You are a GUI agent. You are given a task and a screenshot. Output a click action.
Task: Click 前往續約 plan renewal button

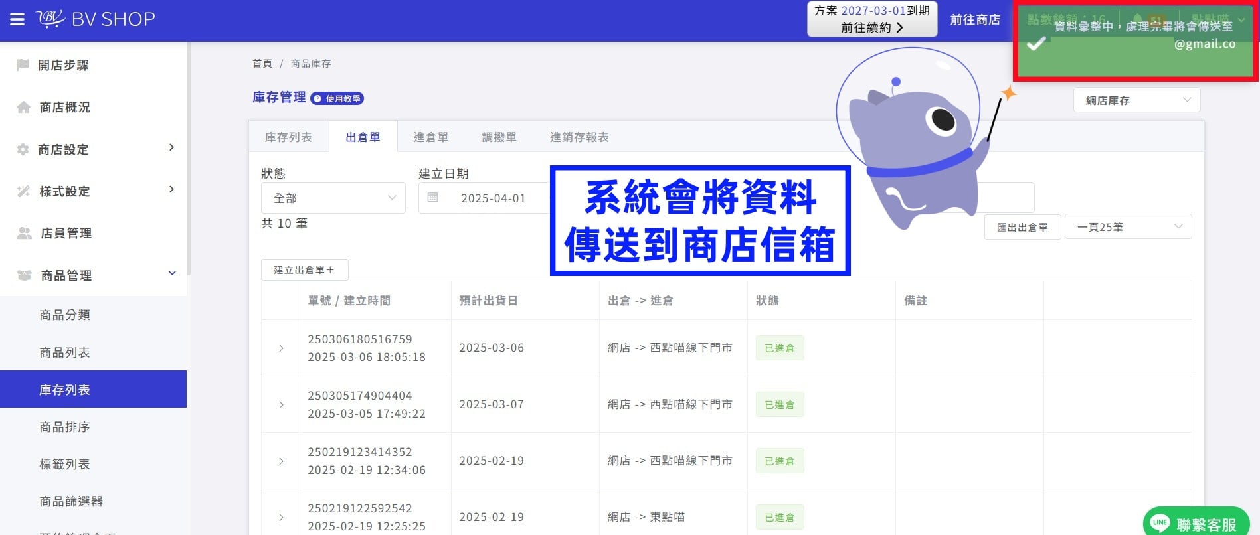click(872, 27)
